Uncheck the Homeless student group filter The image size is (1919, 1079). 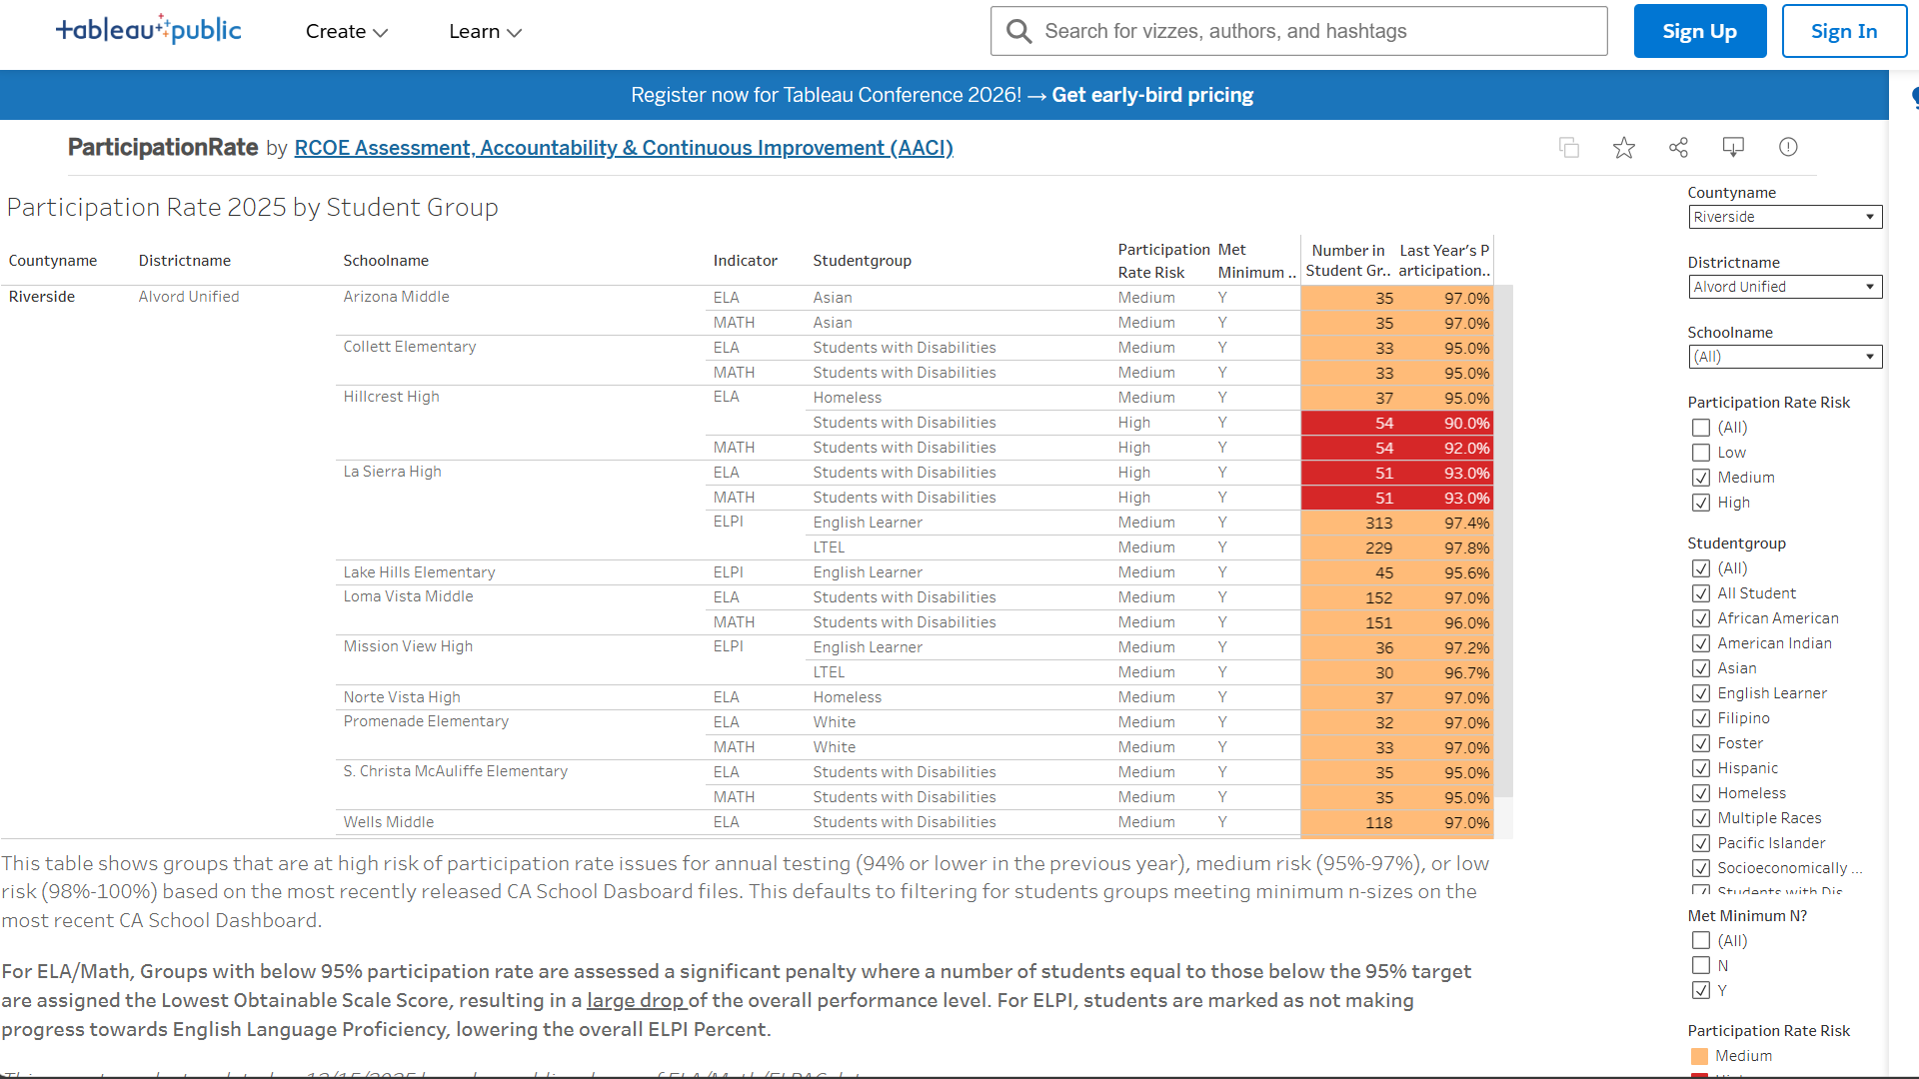(1701, 793)
